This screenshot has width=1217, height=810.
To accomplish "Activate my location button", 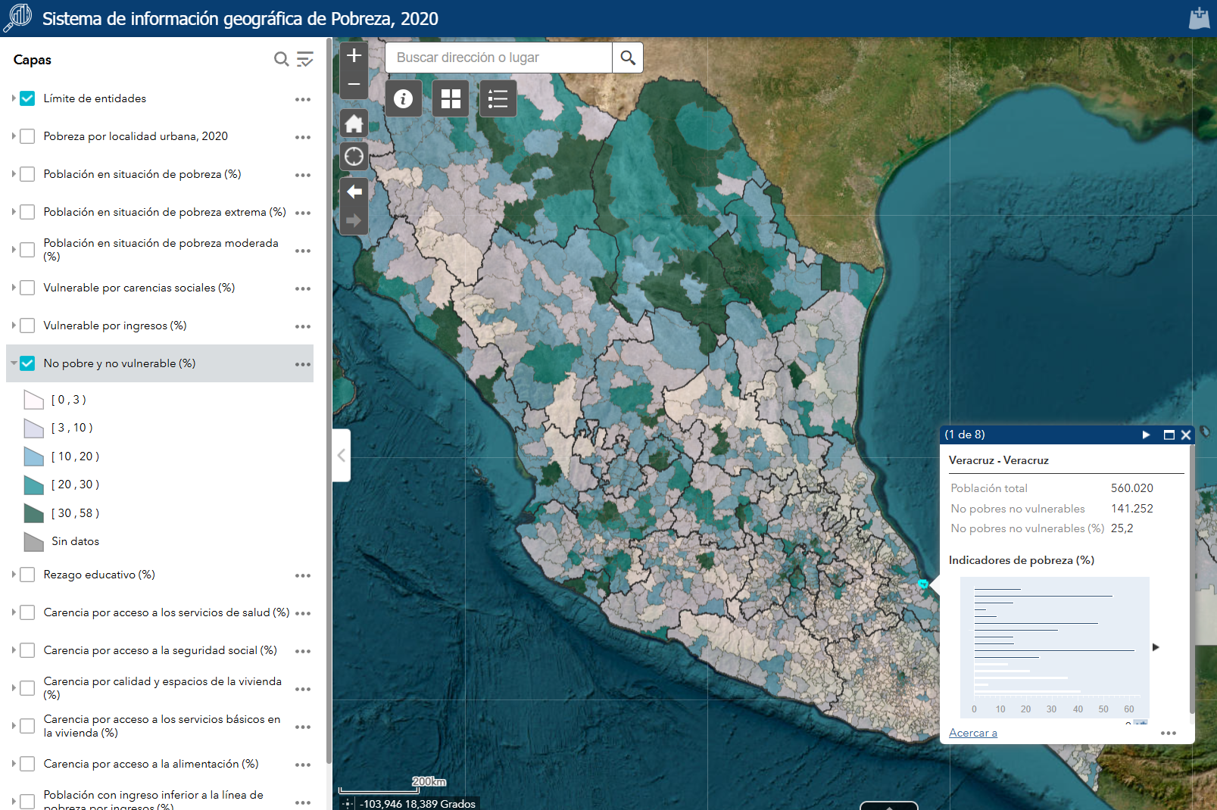I will [354, 157].
